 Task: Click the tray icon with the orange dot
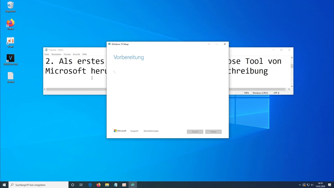pos(304,185)
